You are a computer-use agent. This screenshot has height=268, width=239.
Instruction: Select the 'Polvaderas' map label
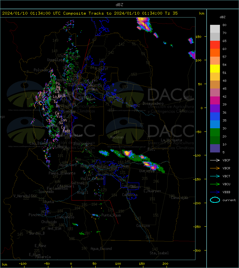click(43, 70)
